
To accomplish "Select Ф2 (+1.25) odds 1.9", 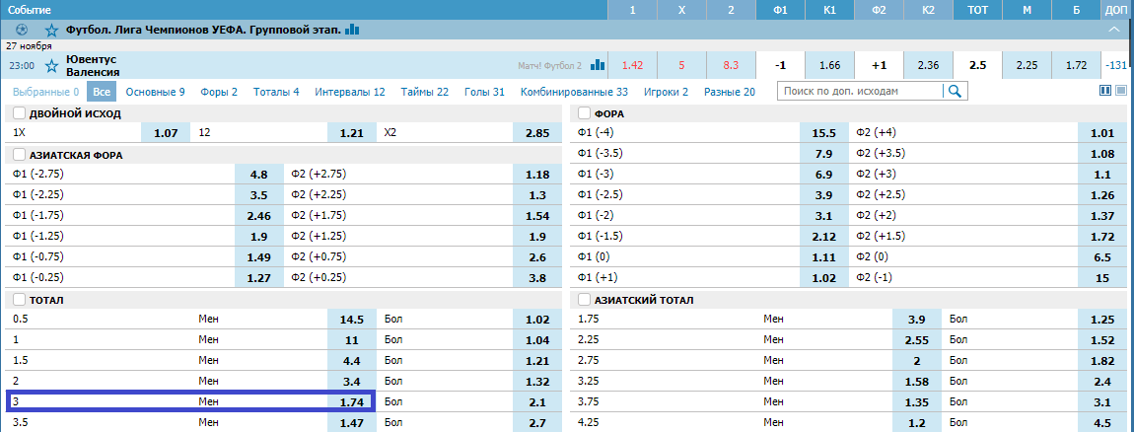I will click(x=537, y=237).
